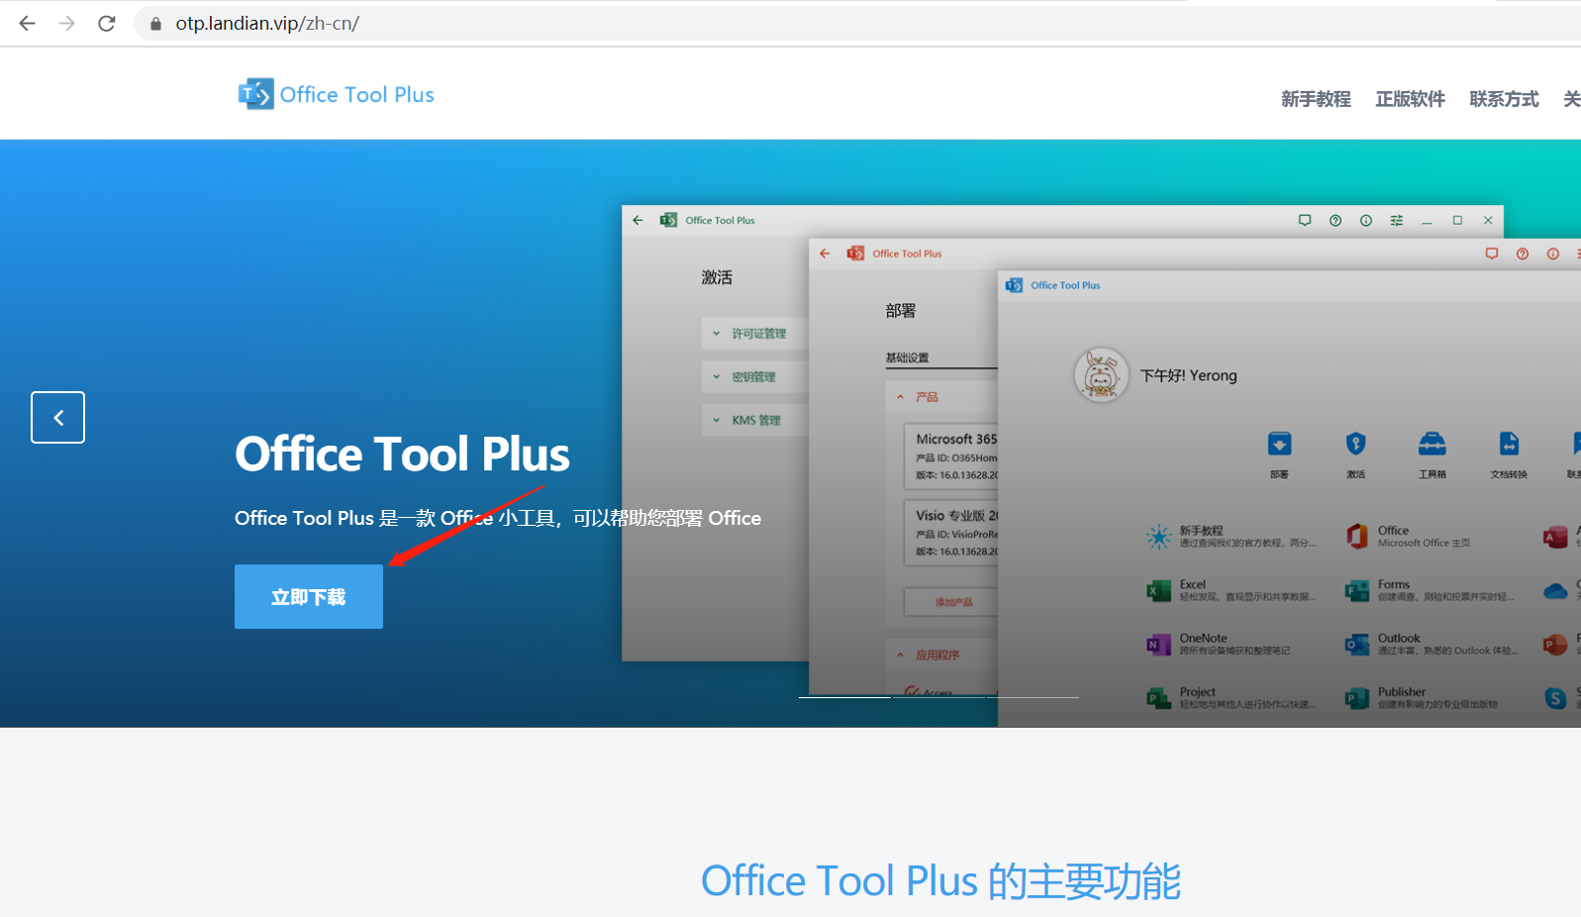The height and width of the screenshot is (917, 1581).
Task: Click the 文档转换 document convert icon
Action: [1508, 444]
